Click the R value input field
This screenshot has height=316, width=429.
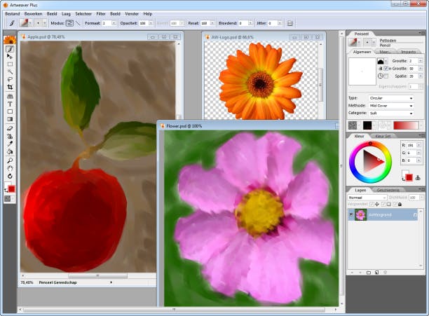pyautogui.click(x=412, y=145)
